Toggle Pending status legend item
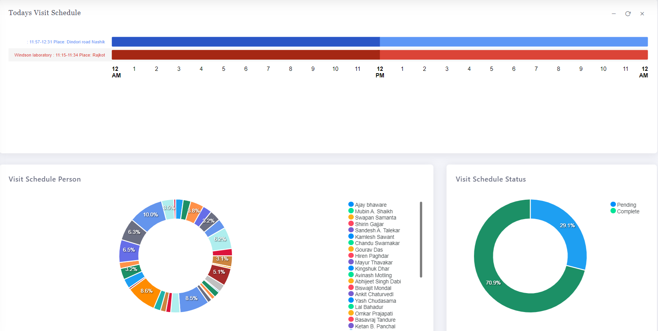Viewport: 658px width, 331px height. tap(623, 205)
